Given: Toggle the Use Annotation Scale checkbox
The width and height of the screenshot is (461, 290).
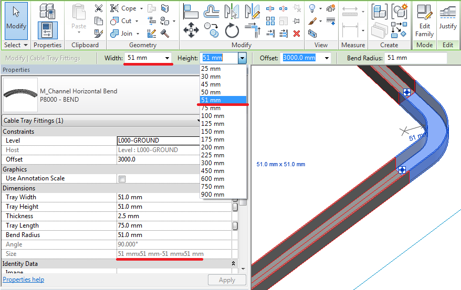Looking at the screenshot, I should [x=122, y=179].
